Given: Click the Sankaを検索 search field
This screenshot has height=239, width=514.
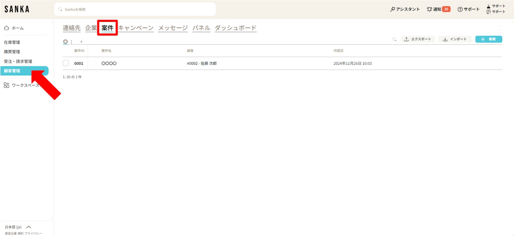Looking at the screenshot, I should pos(135,9).
